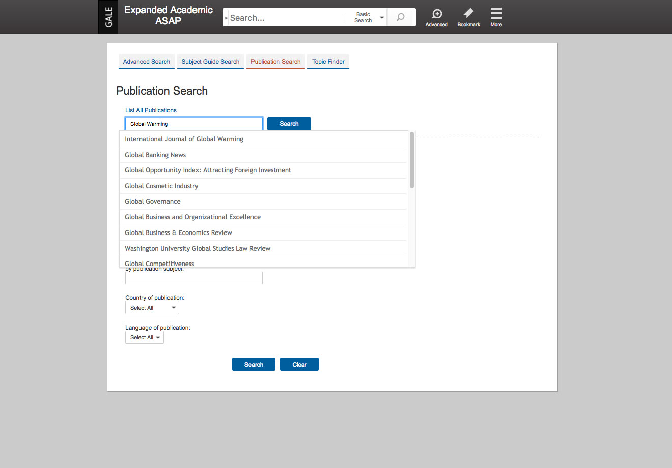Click the suggestion list scrollbar thumb
Viewport: 672px width, 468px height.
coord(411,160)
